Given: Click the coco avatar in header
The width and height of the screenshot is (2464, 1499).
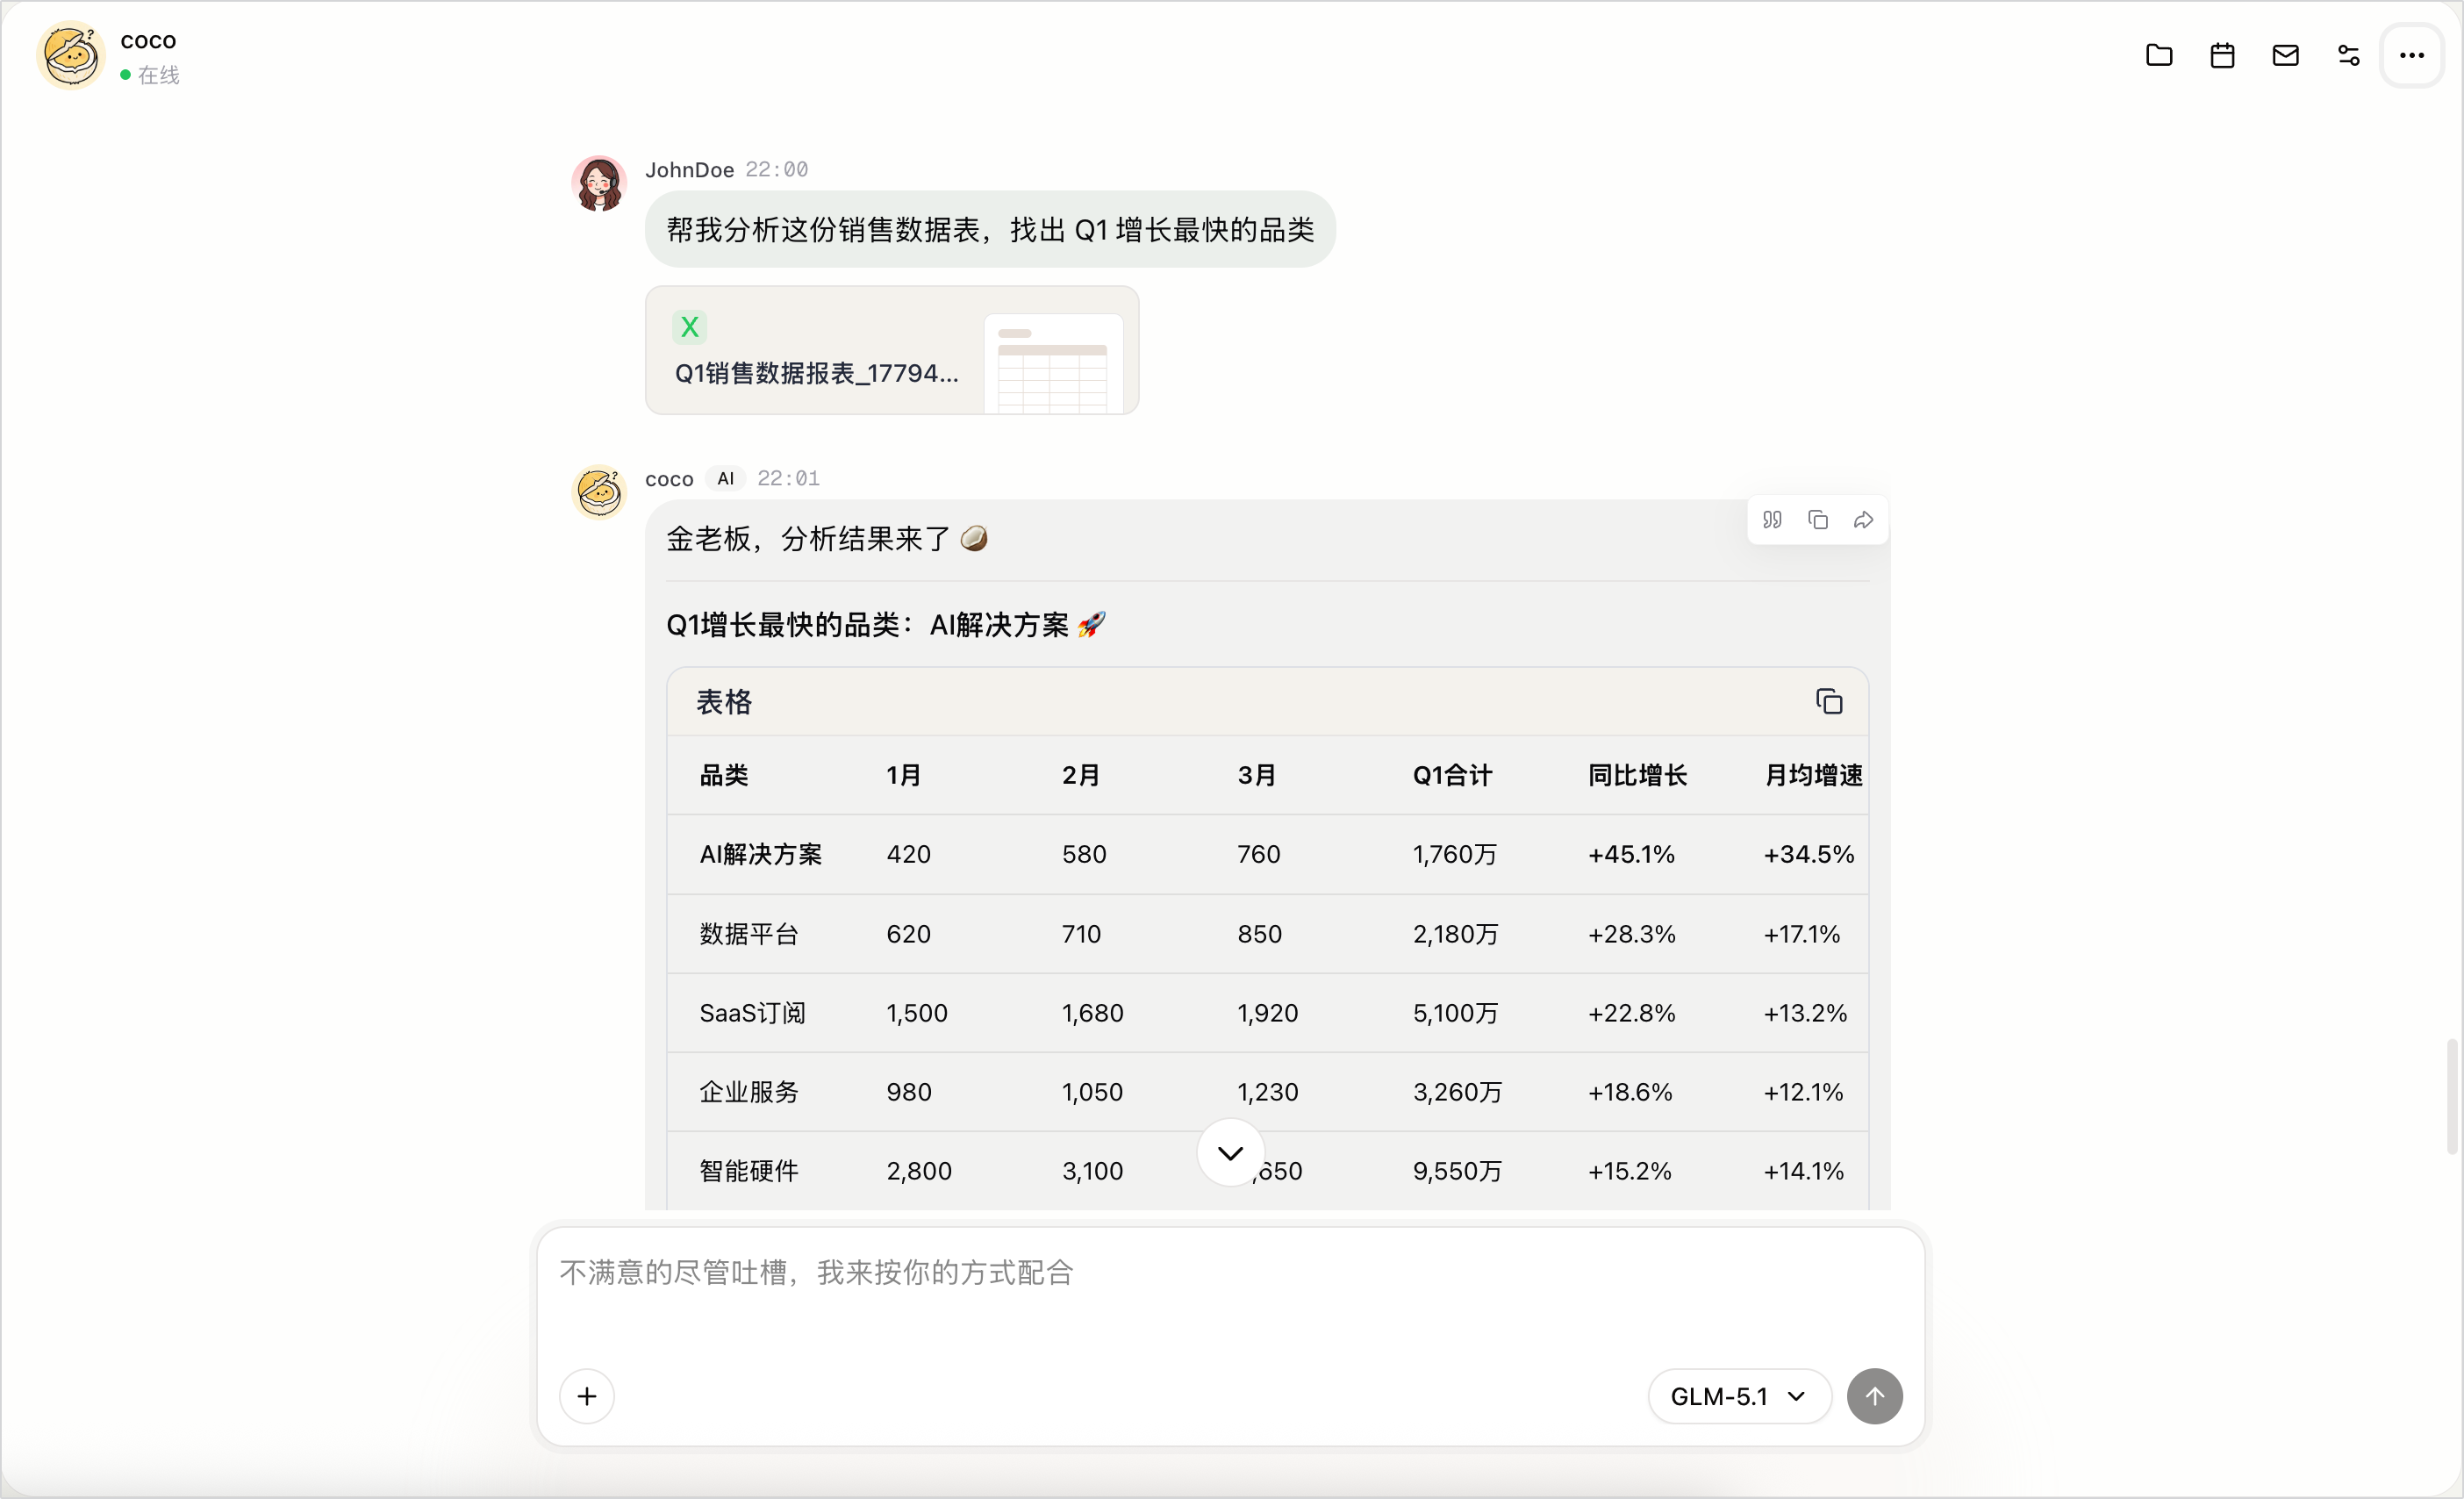Looking at the screenshot, I should [71, 55].
